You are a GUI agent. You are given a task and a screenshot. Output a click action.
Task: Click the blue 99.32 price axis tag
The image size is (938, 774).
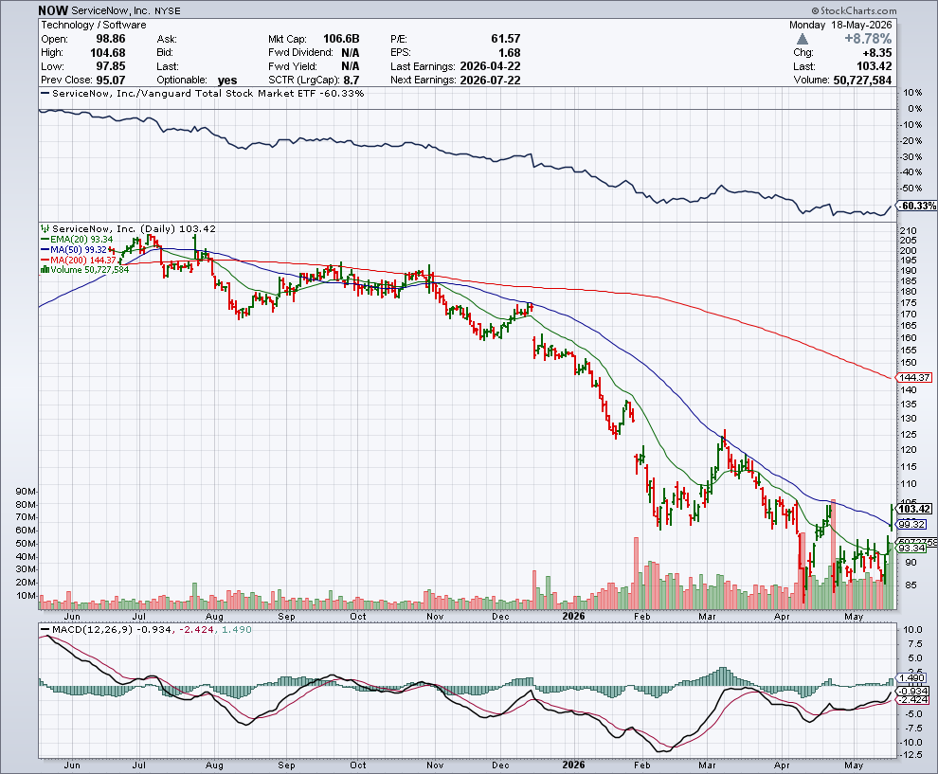(x=912, y=525)
